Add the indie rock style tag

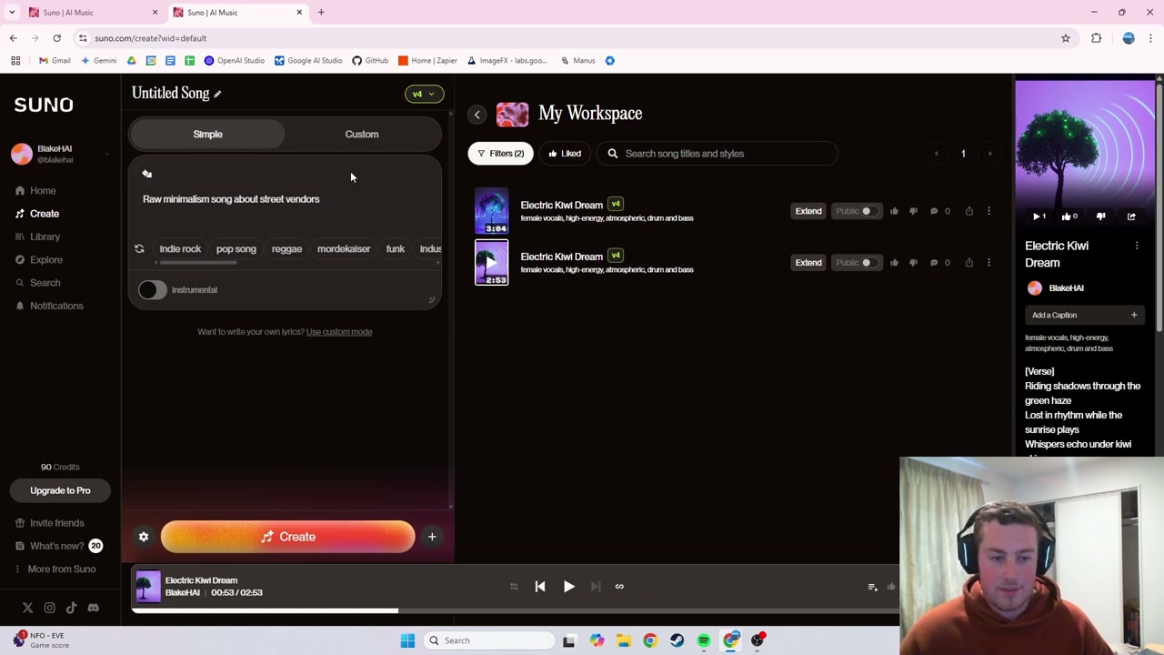coord(180,248)
